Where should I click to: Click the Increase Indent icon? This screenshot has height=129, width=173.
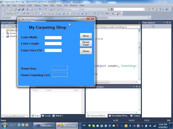pos(27,13)
